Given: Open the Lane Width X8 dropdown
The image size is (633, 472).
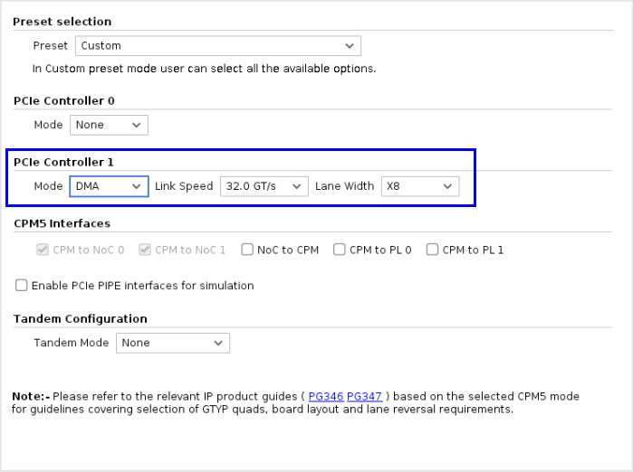Looking at the screenshot, I should (419, 186).
